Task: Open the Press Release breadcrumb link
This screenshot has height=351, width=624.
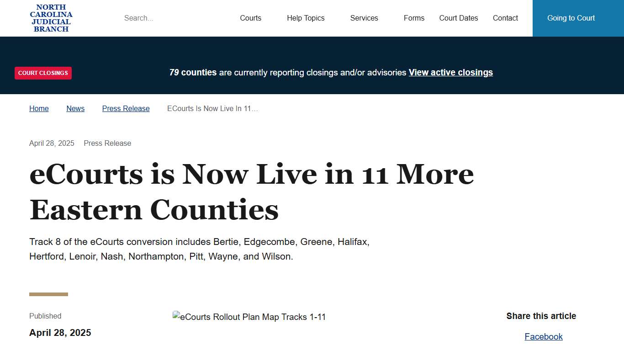Action: tap(126, 108)
